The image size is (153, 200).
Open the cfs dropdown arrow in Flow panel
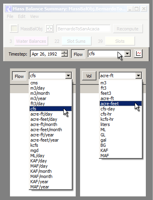(69, 76)
